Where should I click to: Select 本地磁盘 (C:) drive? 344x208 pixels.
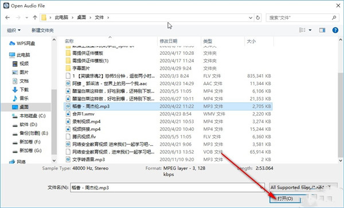click(29, 115)
